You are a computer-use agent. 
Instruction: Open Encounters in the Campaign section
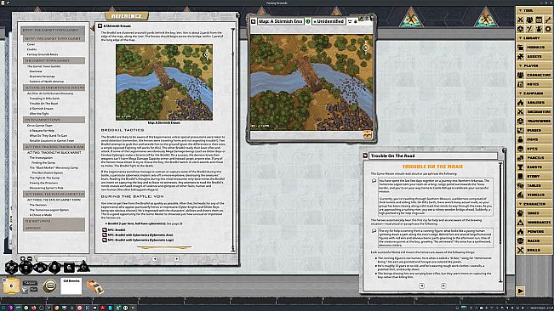[534, 112]
